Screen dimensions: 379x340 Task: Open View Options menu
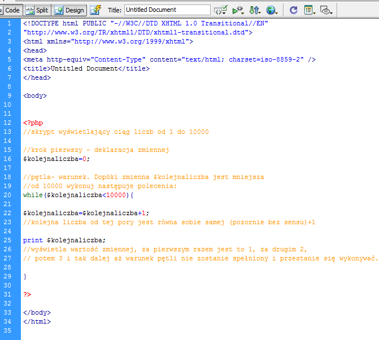(310, 10)
